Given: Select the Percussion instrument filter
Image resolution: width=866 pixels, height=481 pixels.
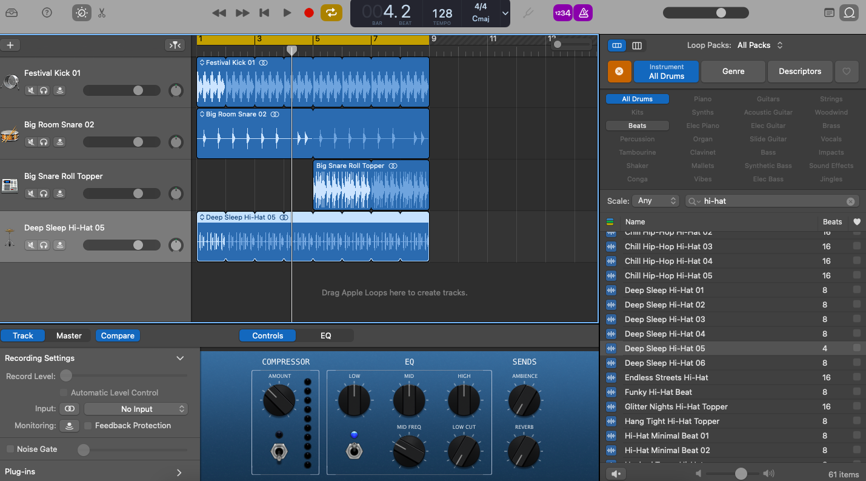Looking at the screenshot, I should pos(637,139).
